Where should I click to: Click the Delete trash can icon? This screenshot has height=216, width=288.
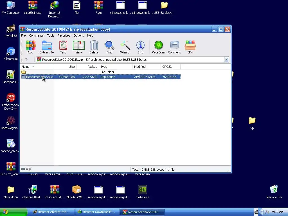pos(94,47)
